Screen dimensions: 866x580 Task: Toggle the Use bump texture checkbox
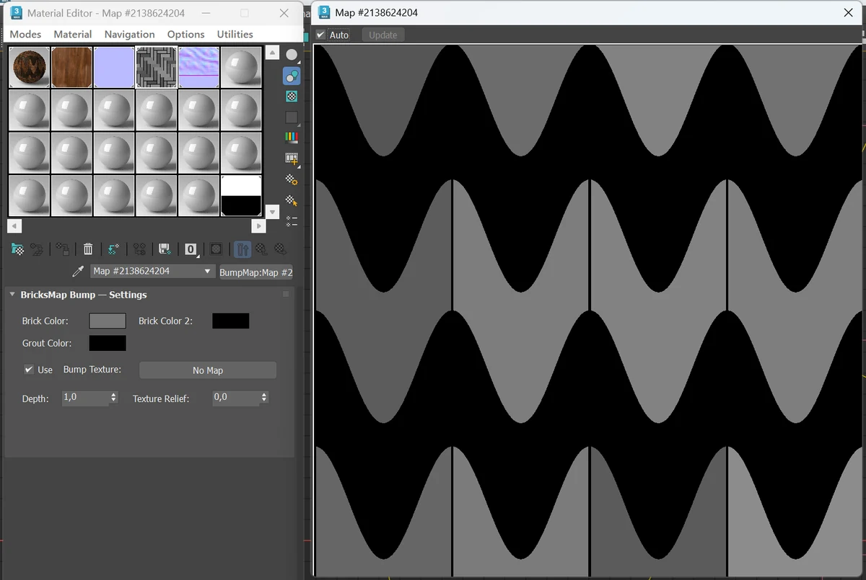[x=29, y=370]
